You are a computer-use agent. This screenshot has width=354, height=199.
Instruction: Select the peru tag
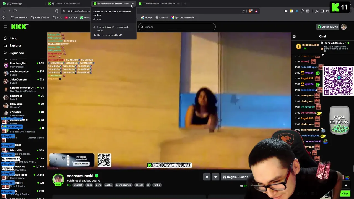[89, 185]
